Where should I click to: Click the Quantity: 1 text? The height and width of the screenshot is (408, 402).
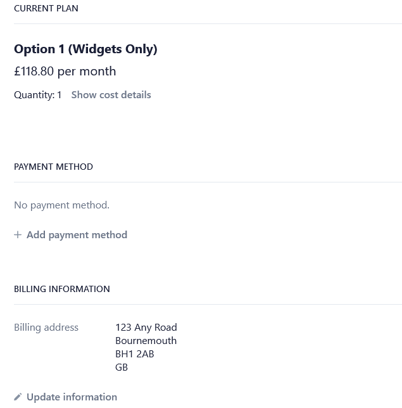38,95
